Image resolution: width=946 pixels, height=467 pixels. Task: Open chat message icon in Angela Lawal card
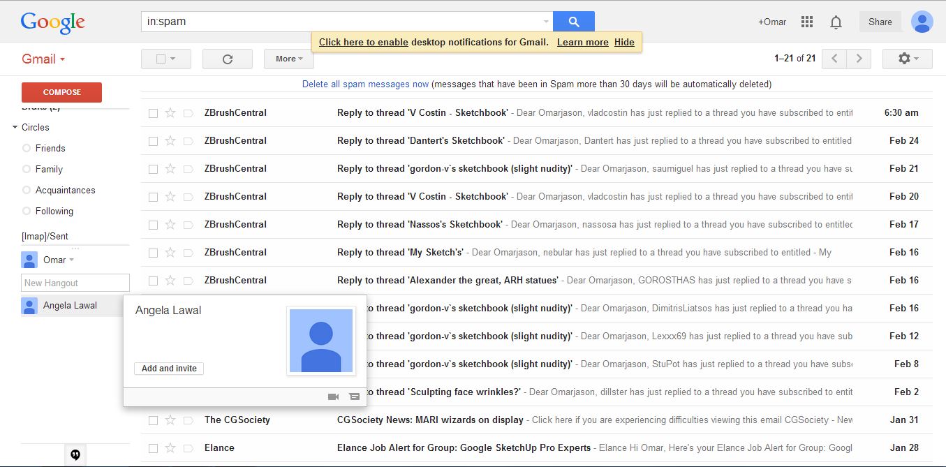click(354, 396)
